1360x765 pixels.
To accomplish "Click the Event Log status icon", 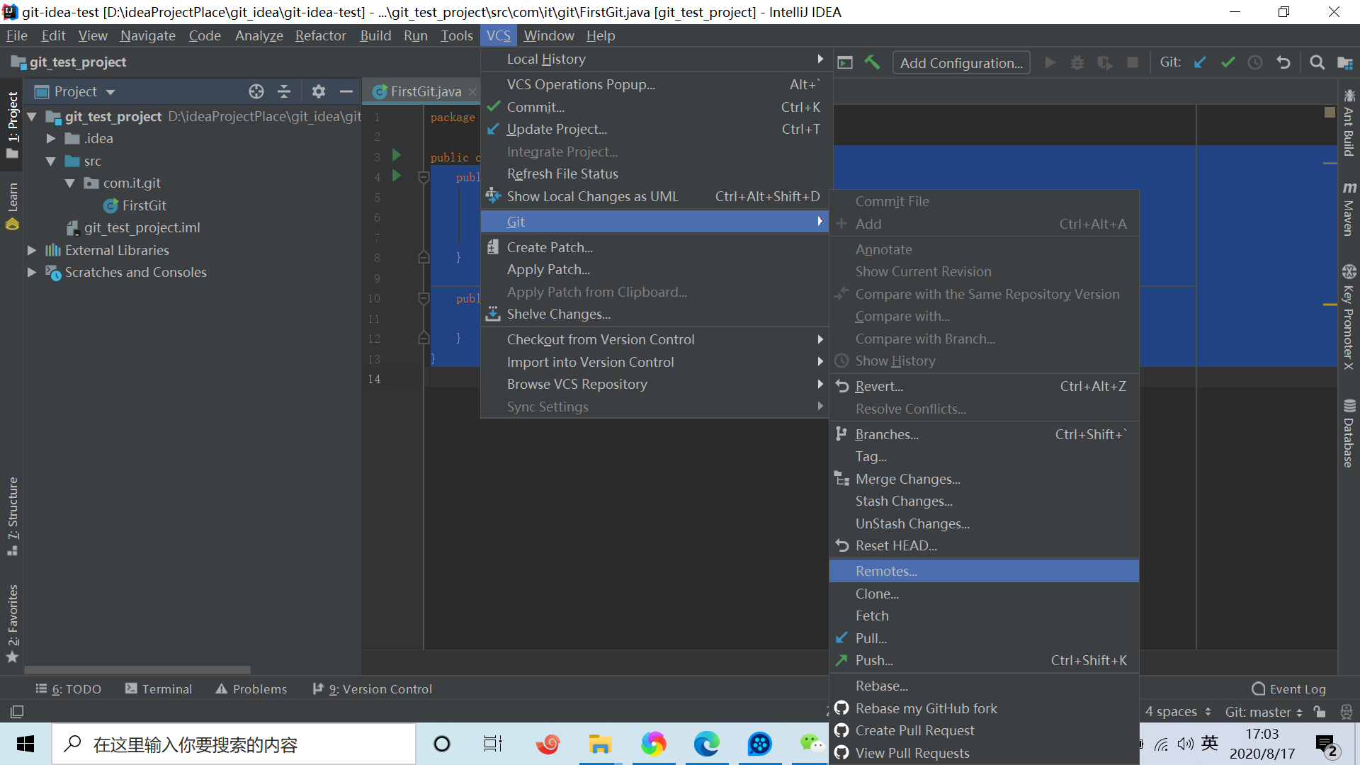I will (x=1259, y=688).
